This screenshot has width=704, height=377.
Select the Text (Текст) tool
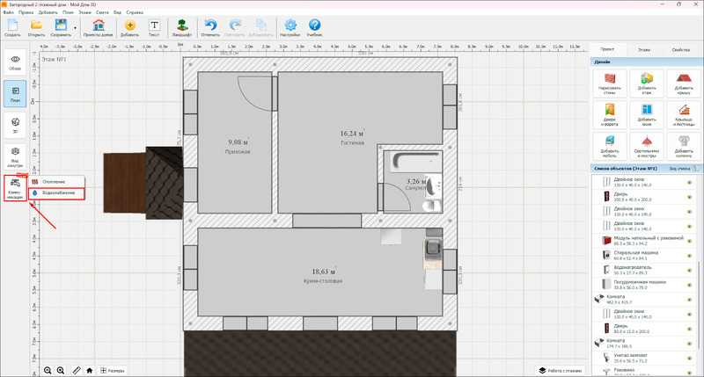pos(154,28)
